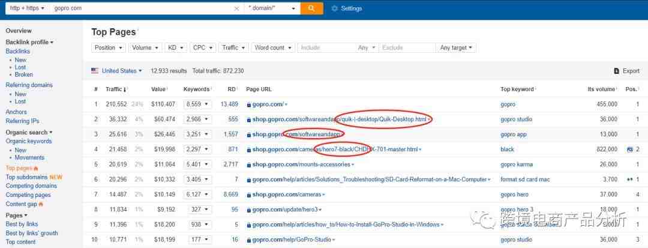Screen dimensions: 648x248
Task: Open Top content in the sidebar
Action: point(20,242)
